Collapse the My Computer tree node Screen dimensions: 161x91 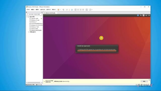tap(27, 17)
